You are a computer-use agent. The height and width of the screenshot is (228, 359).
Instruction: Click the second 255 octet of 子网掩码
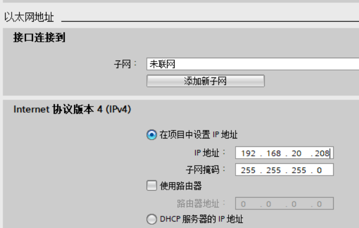point(274,170)
